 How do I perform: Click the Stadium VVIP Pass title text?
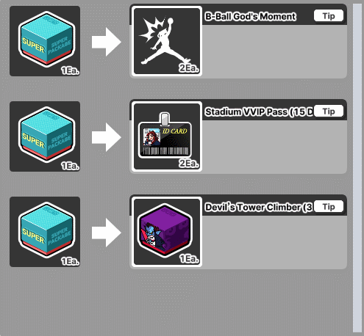click(x=260, y=112)
